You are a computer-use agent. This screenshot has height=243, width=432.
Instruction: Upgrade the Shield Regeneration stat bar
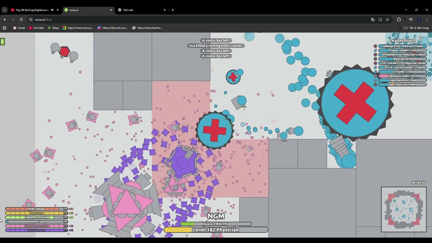click(36, 226)
